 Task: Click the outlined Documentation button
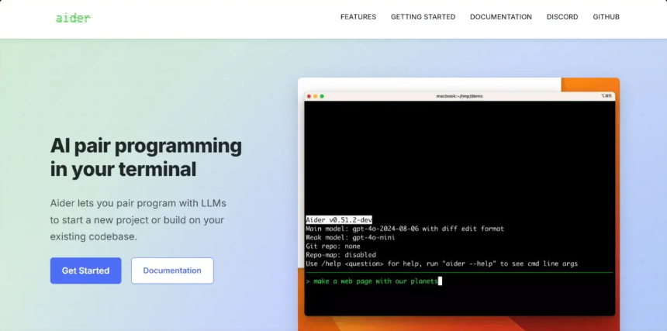pos(172,271)
